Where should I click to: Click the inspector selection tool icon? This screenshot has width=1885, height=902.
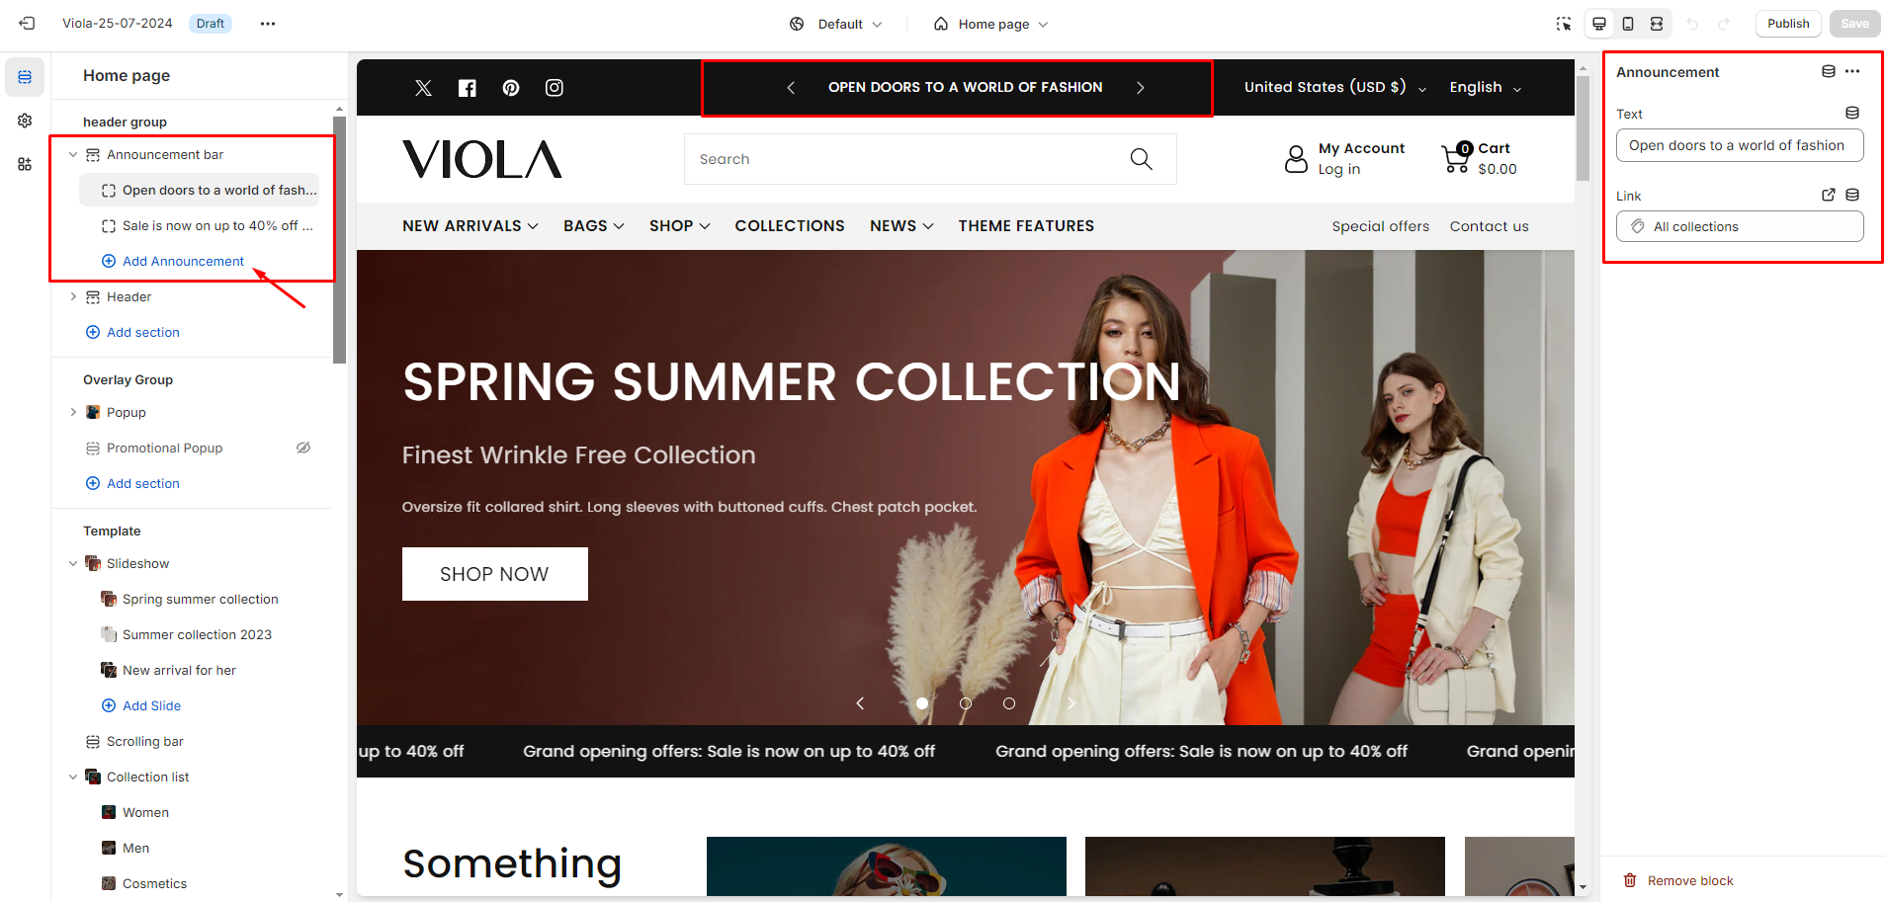(1564, 24)
